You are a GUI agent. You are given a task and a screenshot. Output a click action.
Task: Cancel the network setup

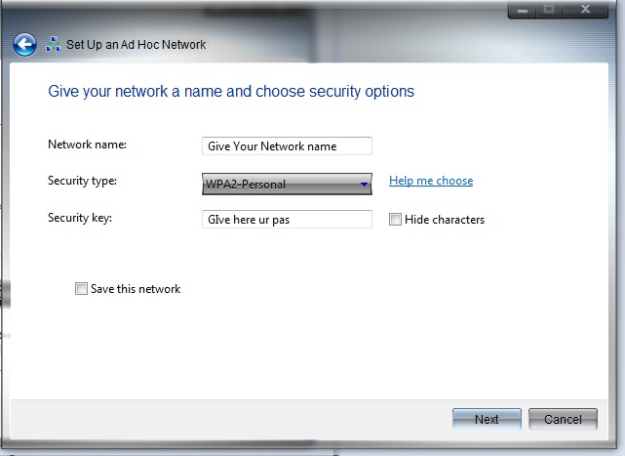click(563, 419)
